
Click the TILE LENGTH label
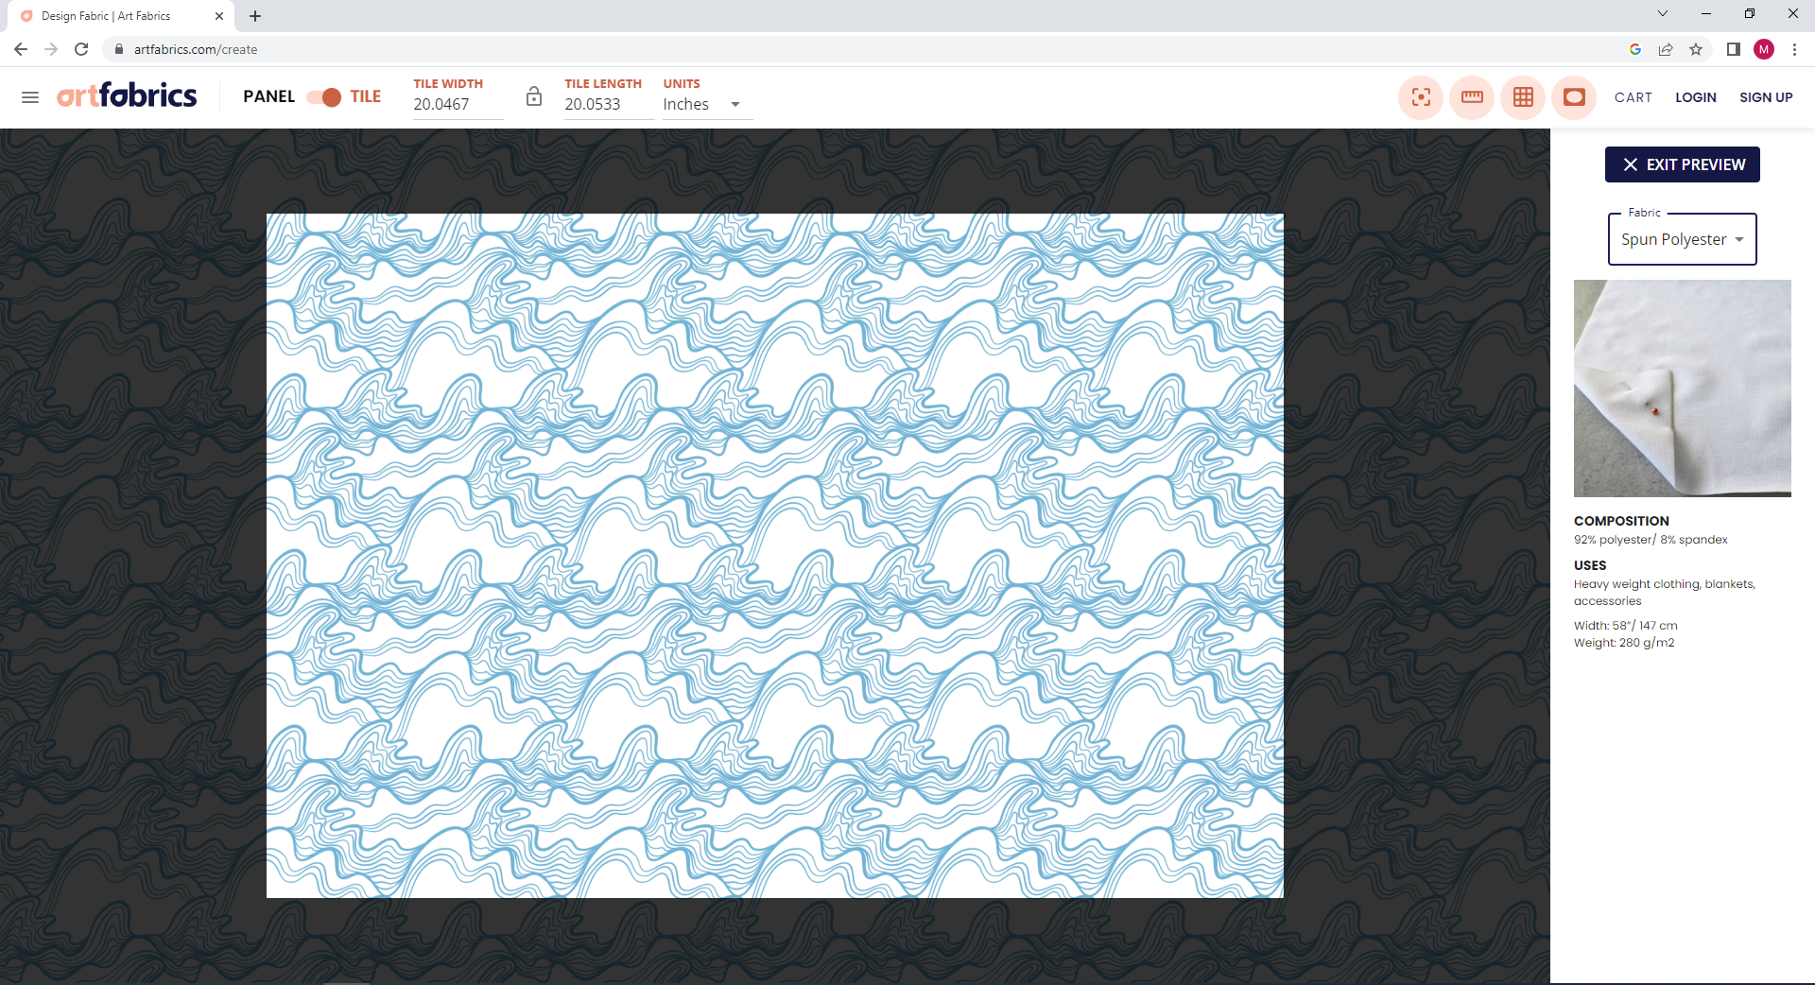point(603,83)
